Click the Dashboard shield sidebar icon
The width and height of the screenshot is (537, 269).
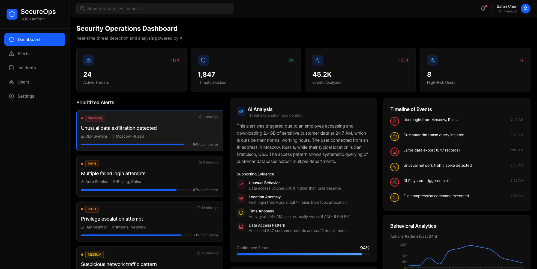pyautogui.click(x=11, y=39)
